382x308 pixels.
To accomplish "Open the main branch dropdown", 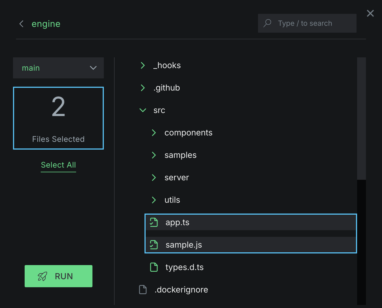I will (58, 68).
